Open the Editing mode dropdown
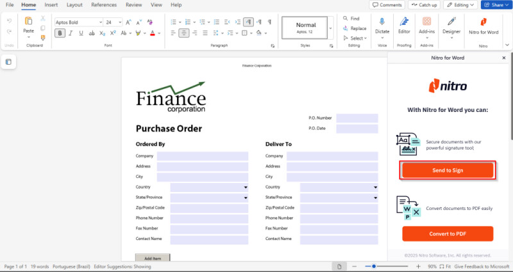The height and width of the screenshot is (272, 513). pos(460,4)
